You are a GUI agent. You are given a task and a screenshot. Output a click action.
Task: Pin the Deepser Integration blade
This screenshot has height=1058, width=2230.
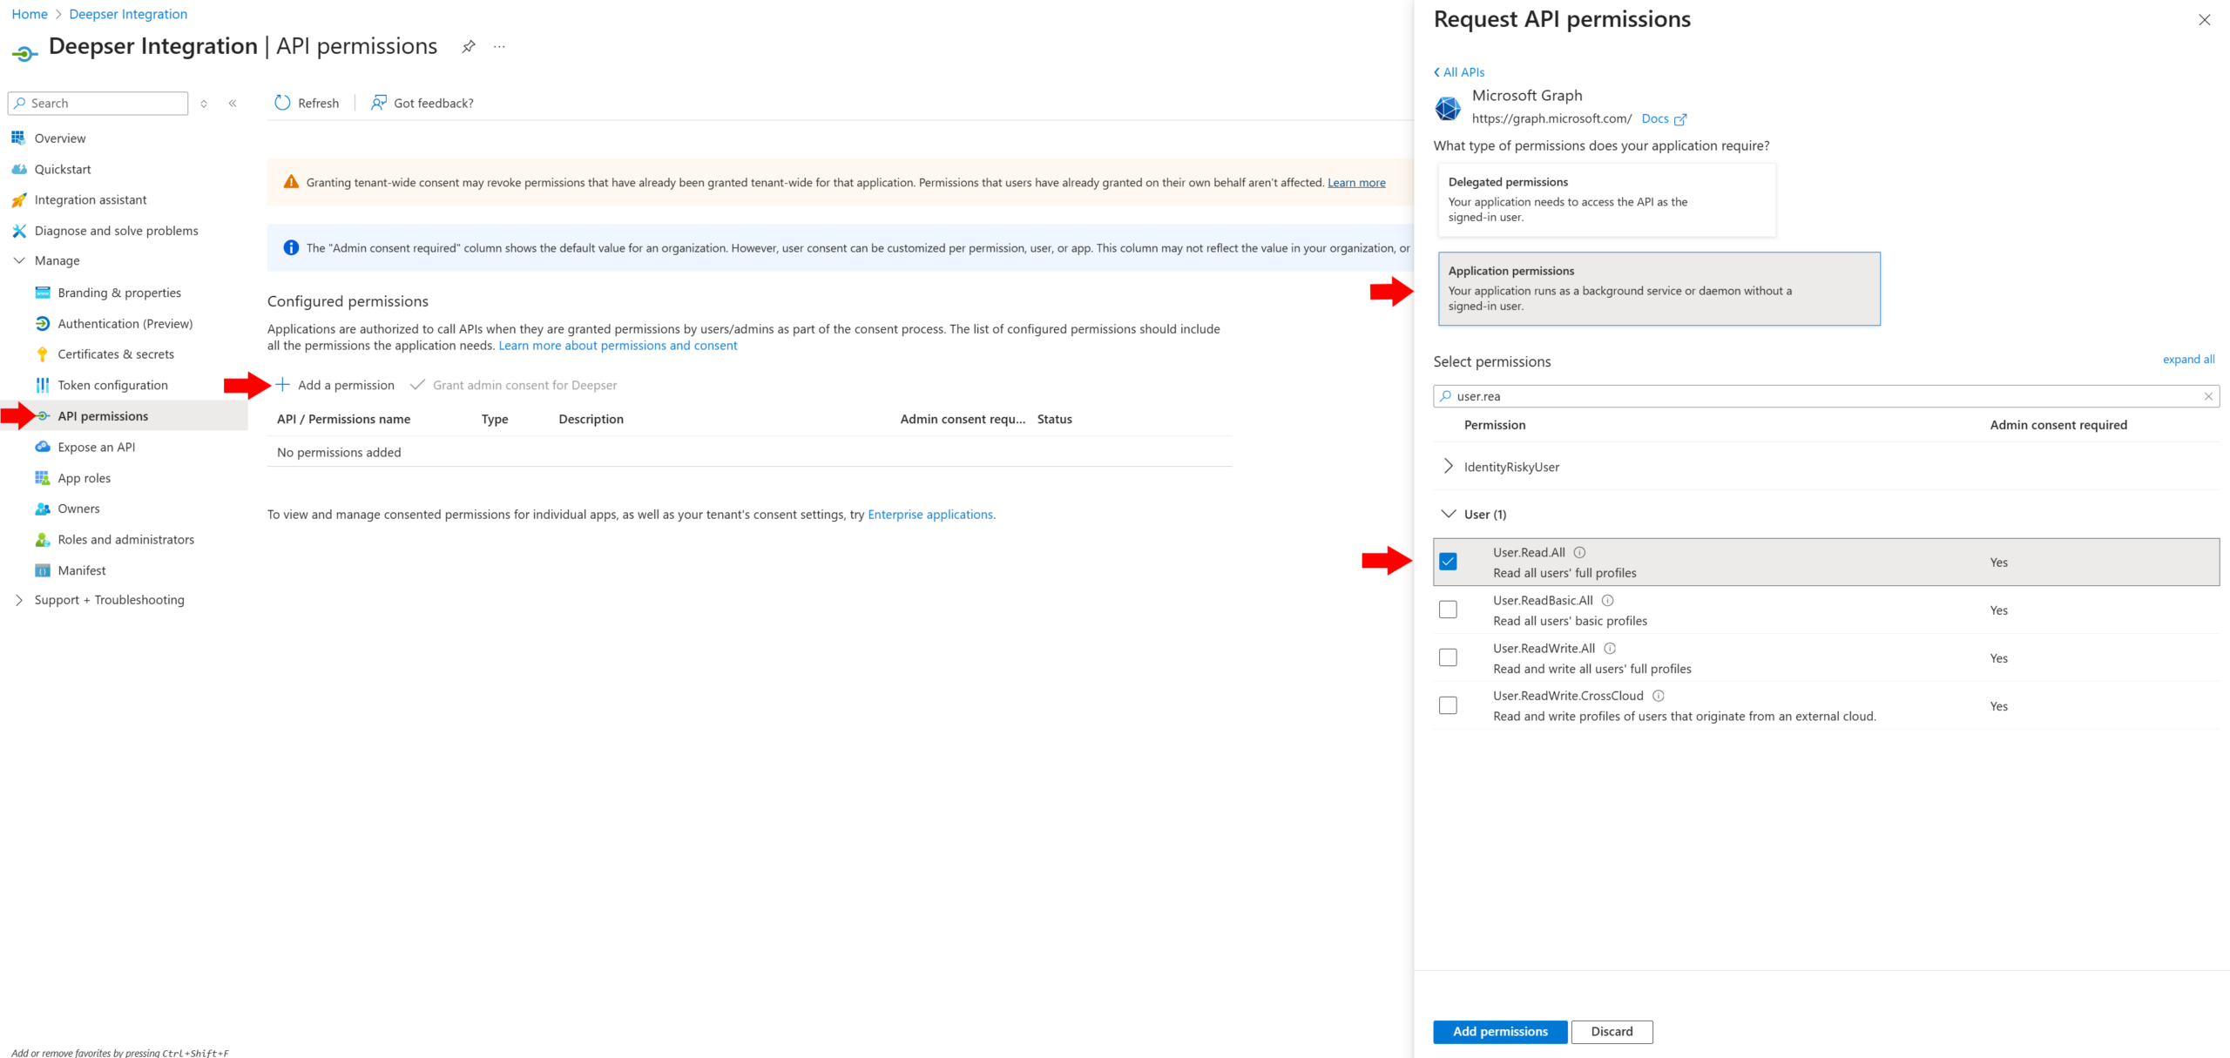click(x=469, y=47)
